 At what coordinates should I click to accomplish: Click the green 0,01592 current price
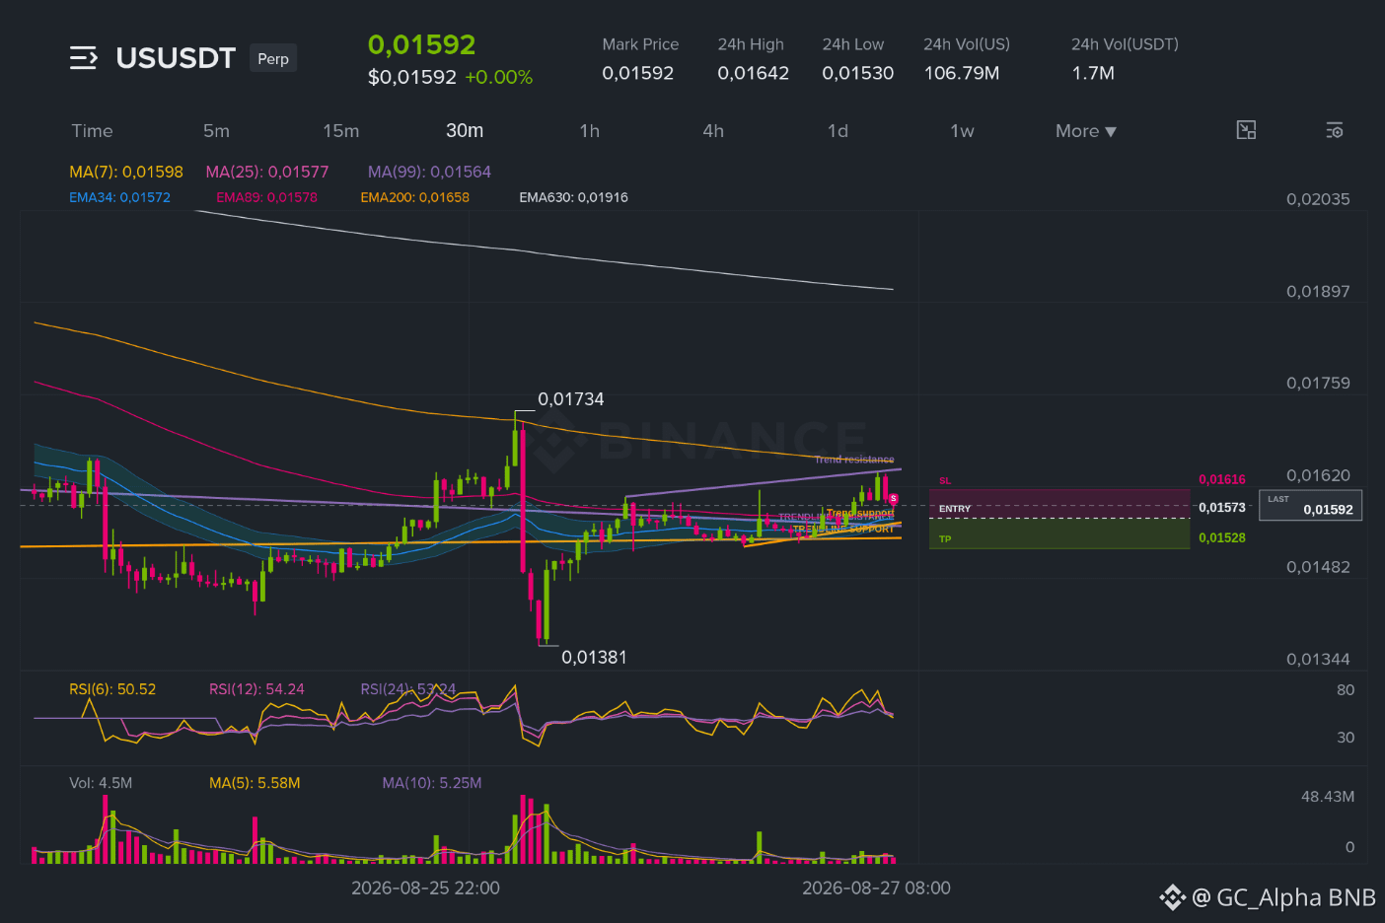click(421, 45)
